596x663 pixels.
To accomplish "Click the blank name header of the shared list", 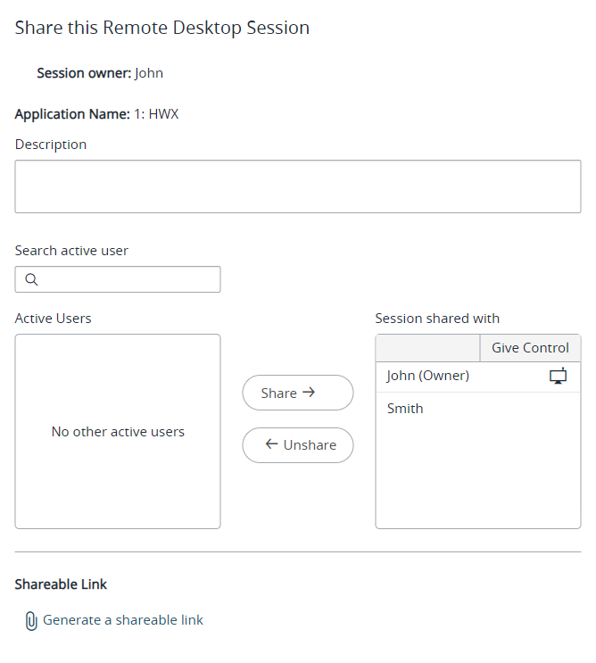I will 427,348.
